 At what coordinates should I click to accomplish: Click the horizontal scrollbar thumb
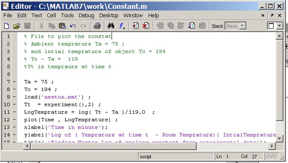pyautogui.click(x=114, y=146)
